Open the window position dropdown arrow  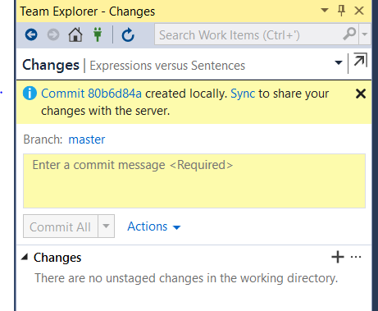tap(325, 11)
